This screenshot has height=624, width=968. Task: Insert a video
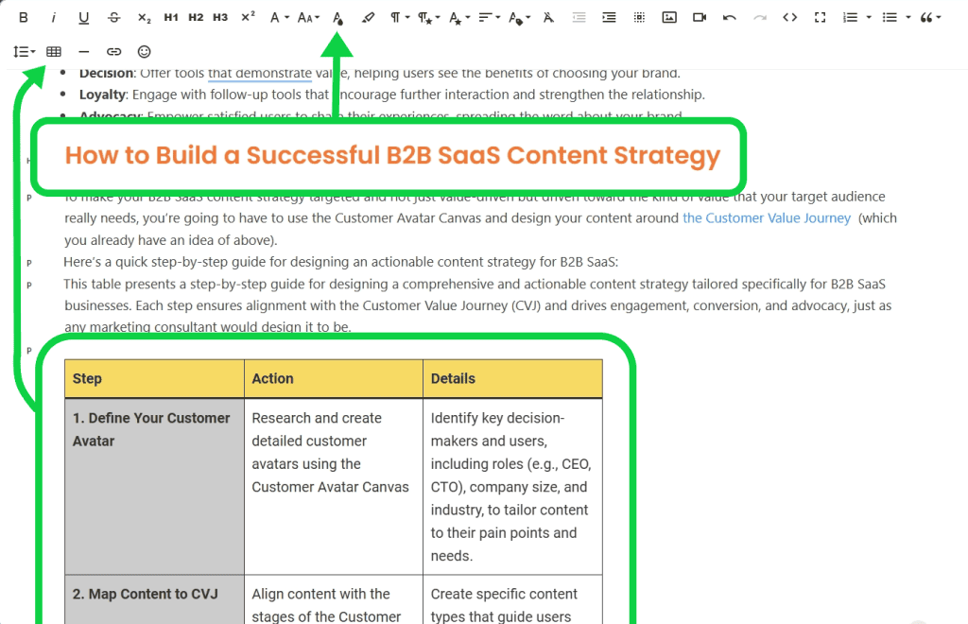700,17
